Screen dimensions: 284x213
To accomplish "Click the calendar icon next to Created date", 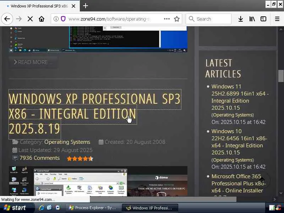I will (x=101, y=142).
